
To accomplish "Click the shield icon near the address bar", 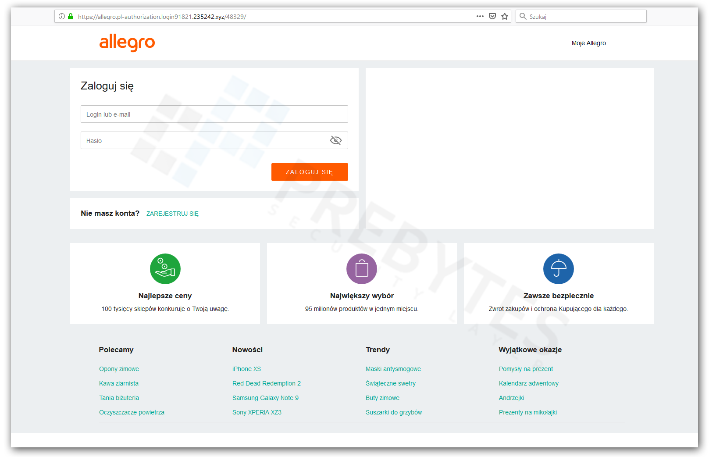I will 492,16.
